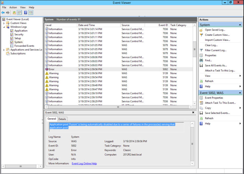244x174 pixels.
Task: Open the File menu
Action: 4,7
